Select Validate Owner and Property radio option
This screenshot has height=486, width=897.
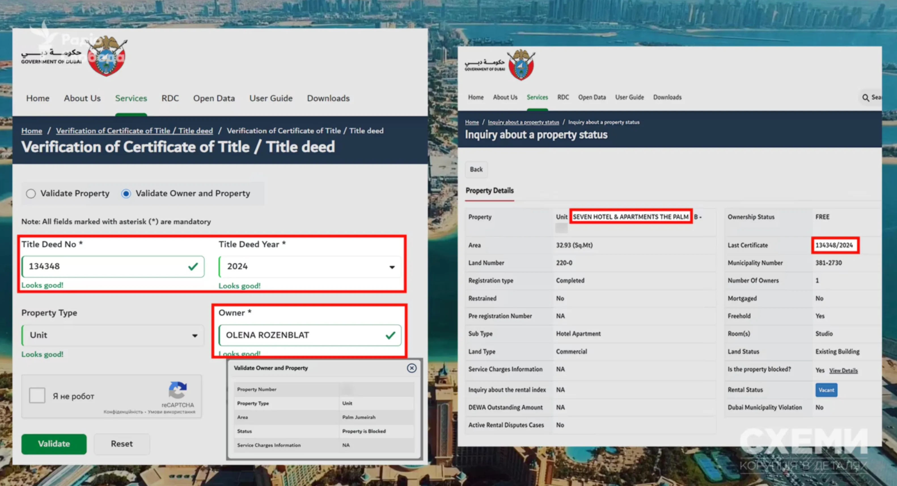coord(126,193)
